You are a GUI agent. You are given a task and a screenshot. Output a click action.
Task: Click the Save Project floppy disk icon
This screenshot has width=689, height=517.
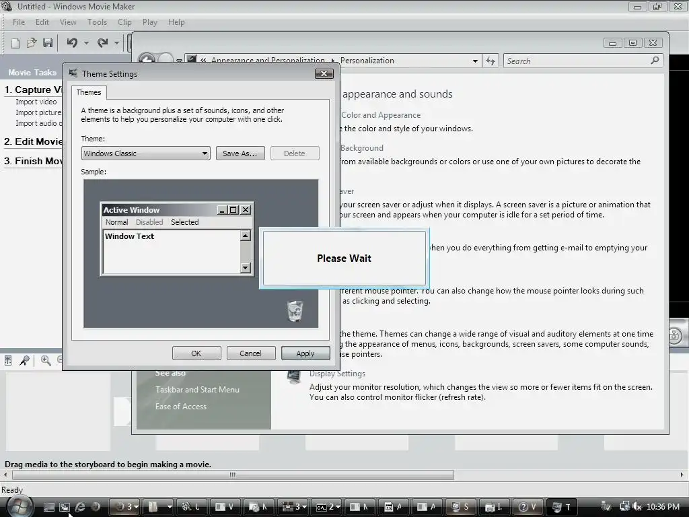[x=48, y=42]
